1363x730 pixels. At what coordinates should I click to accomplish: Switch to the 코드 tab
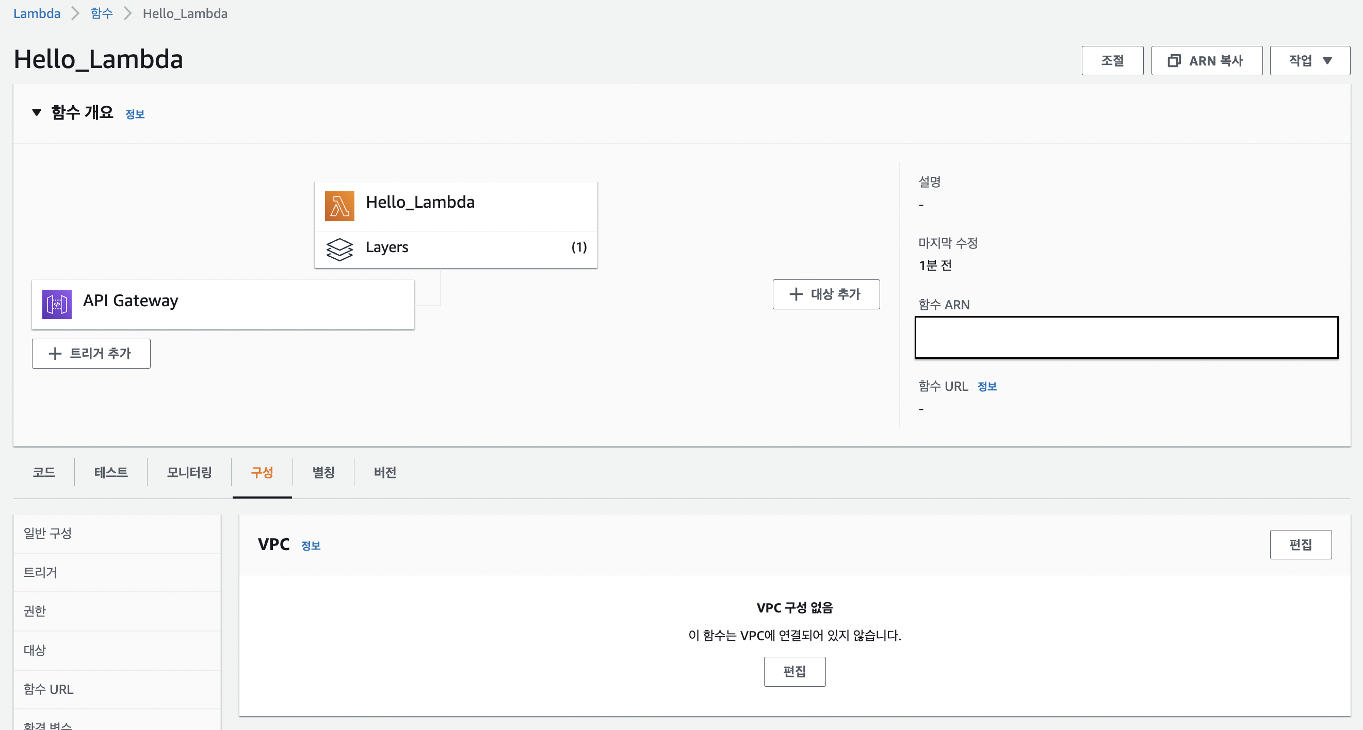point(44,473)
